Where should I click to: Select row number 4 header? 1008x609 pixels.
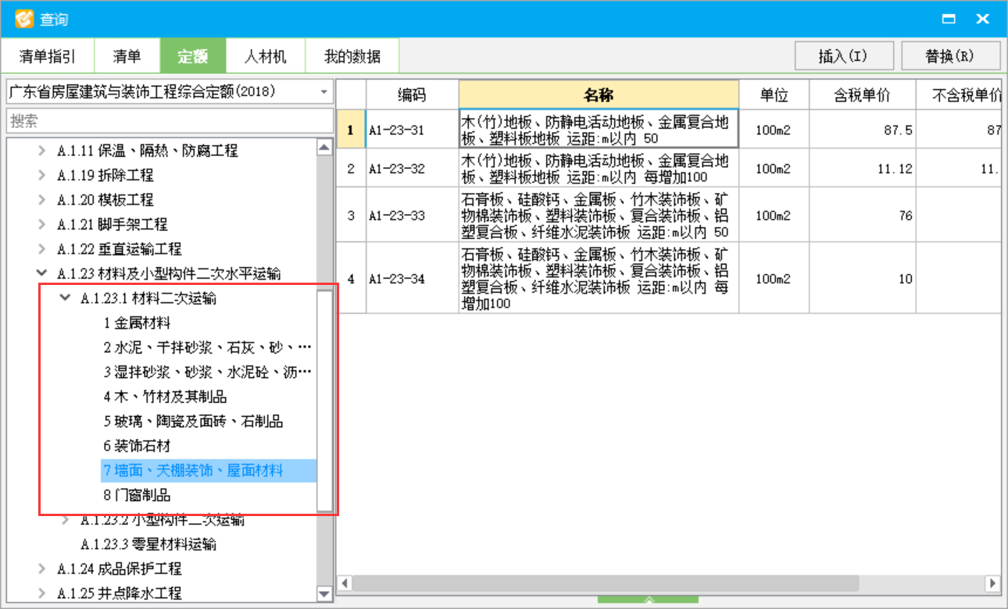351,278
